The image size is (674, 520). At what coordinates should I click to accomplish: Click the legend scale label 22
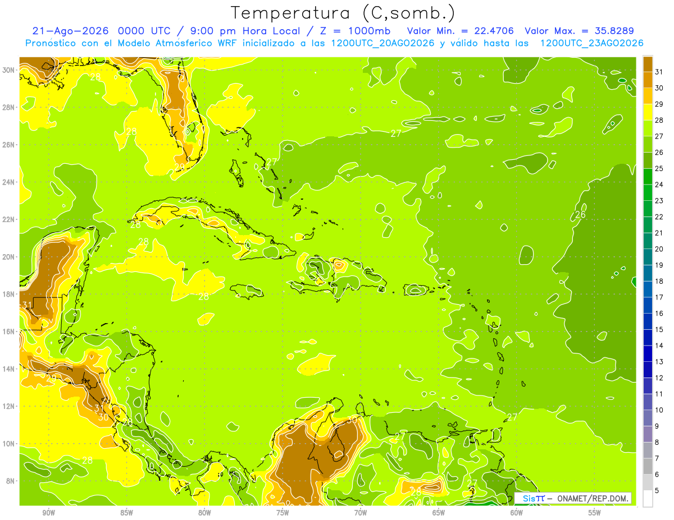(x=659, y=217)
